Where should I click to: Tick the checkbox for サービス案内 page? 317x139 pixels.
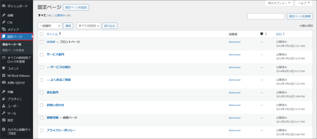click(41, 54)
